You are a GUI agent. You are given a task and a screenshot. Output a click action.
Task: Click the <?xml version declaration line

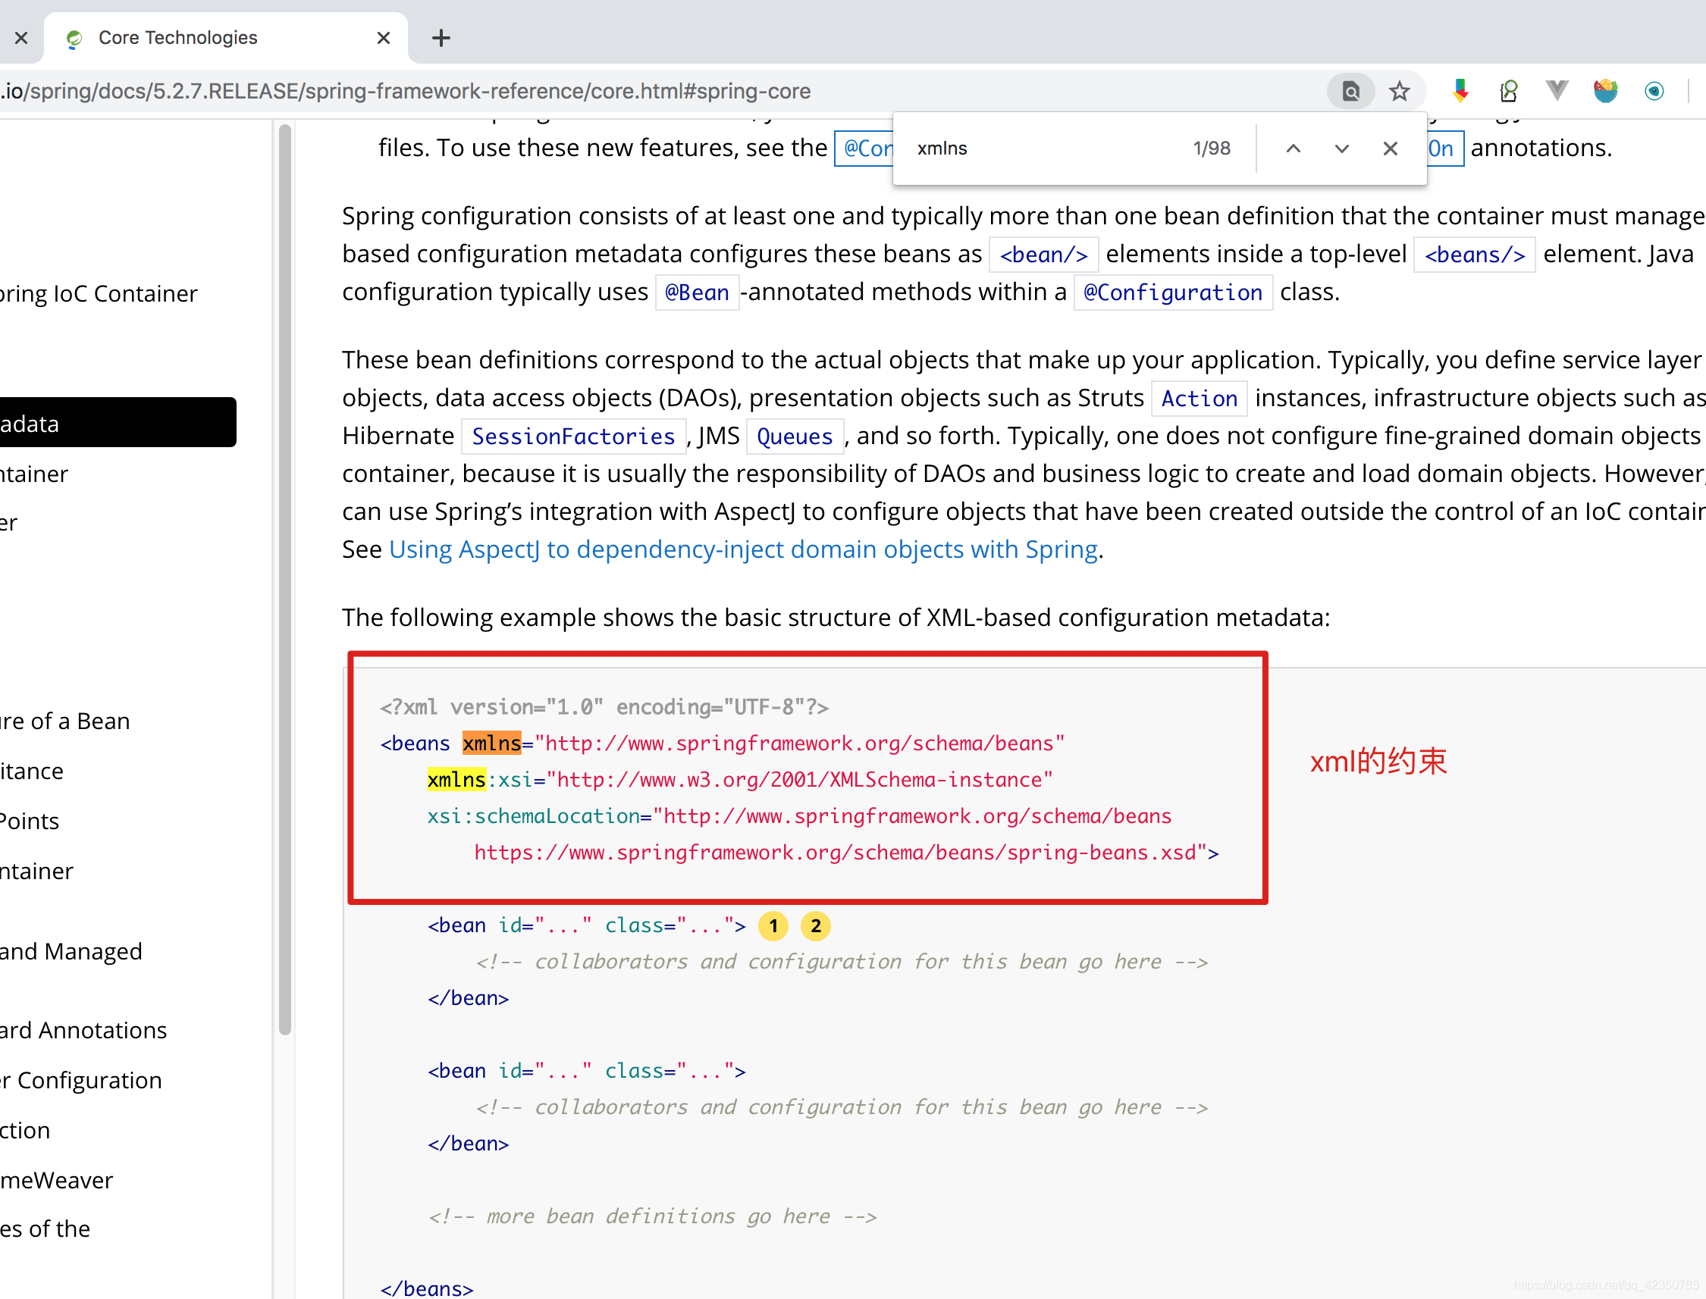coord(604,708)
